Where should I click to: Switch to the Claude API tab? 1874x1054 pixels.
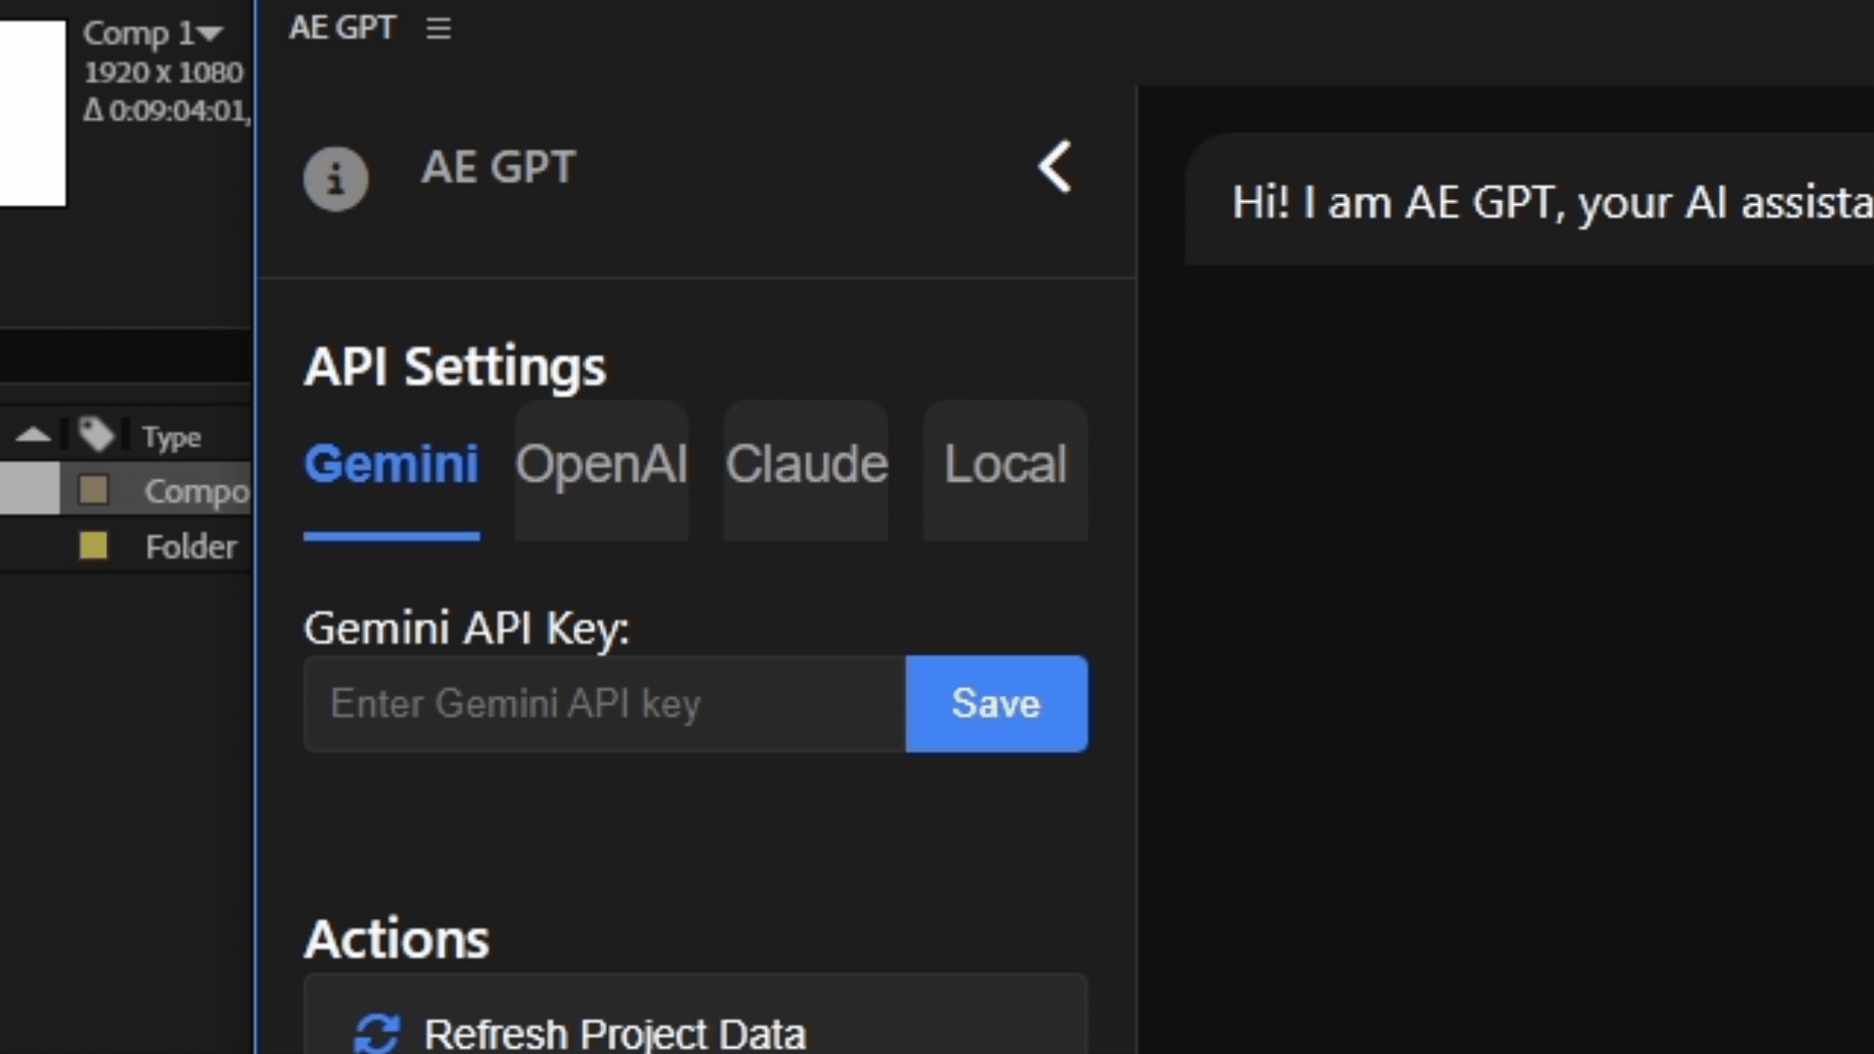click(806, 469)
